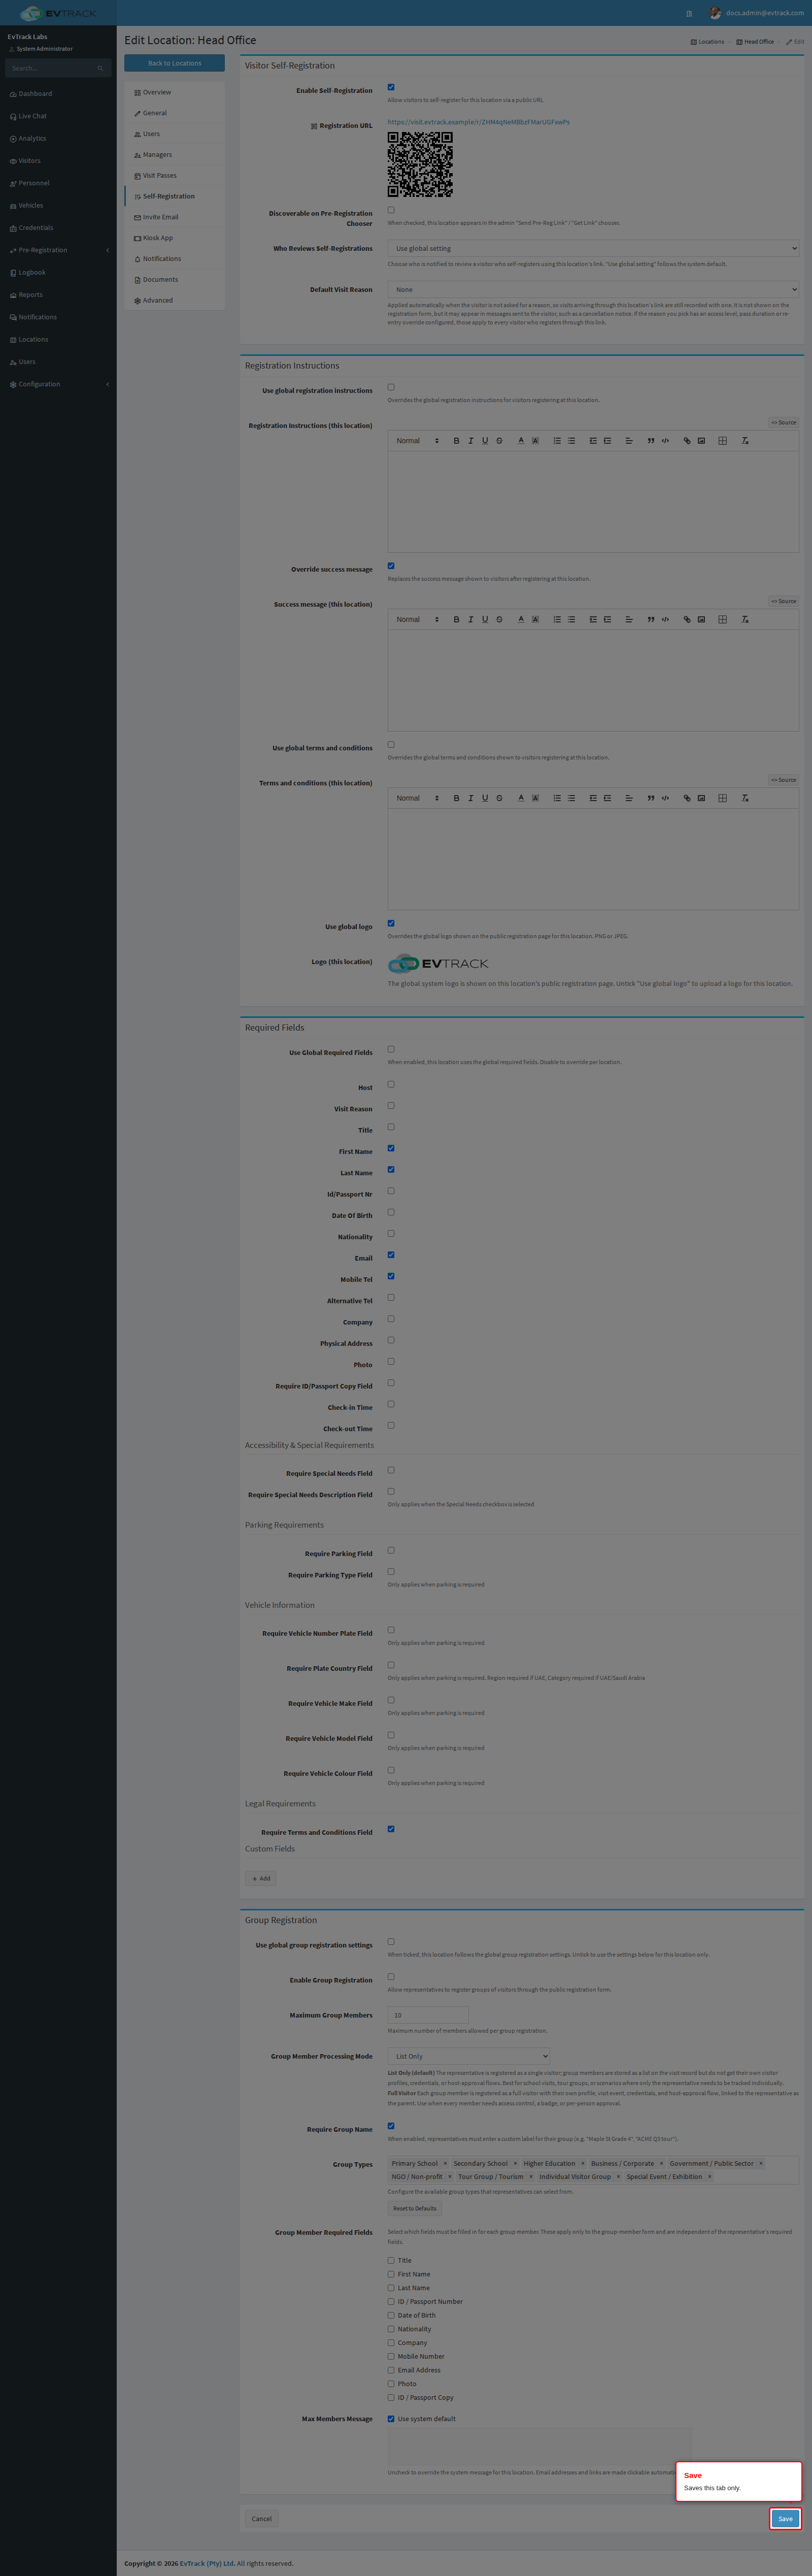812x2576 pixels.
Task: Pick text color in Registration Instructions editor
Action: (521, 441)
